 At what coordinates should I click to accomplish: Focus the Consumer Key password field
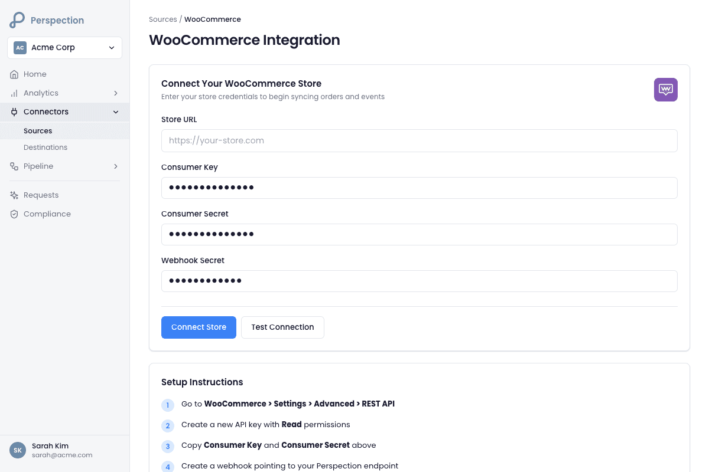pos(419,188)
